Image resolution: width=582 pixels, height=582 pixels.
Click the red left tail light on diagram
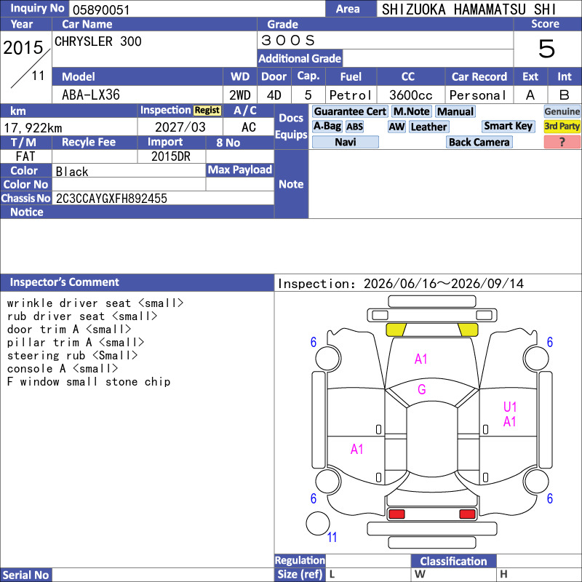point(396,514)
